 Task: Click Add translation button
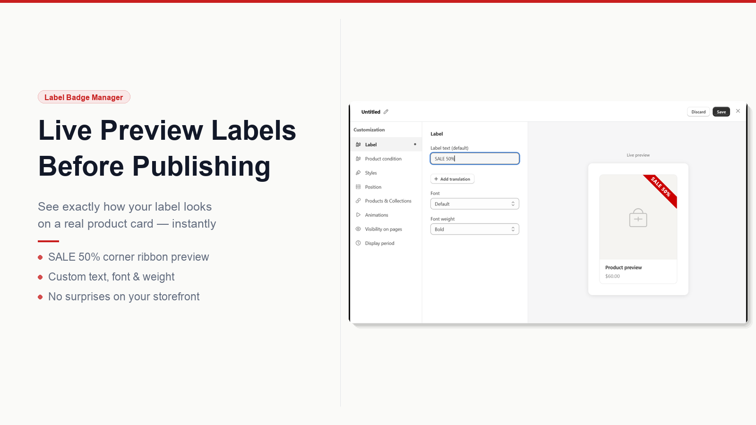click(x=452, y=179)
